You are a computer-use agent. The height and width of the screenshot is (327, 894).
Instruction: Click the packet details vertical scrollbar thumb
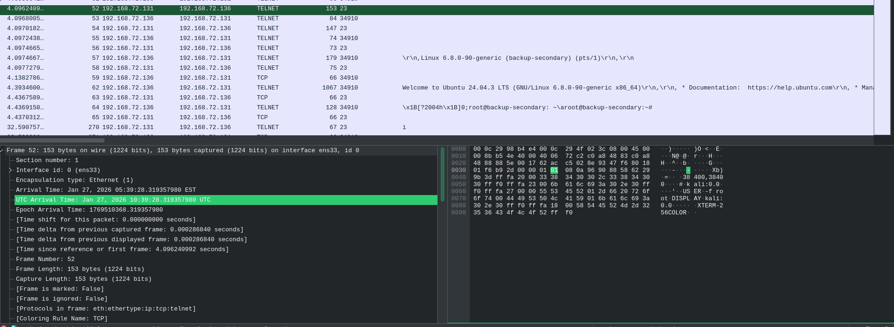click(443, 174)
